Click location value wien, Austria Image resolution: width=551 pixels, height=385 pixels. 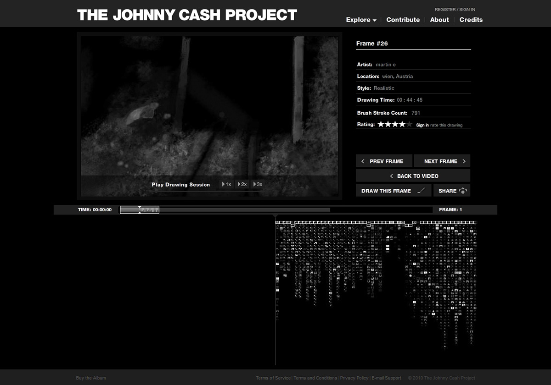(398, 77)
